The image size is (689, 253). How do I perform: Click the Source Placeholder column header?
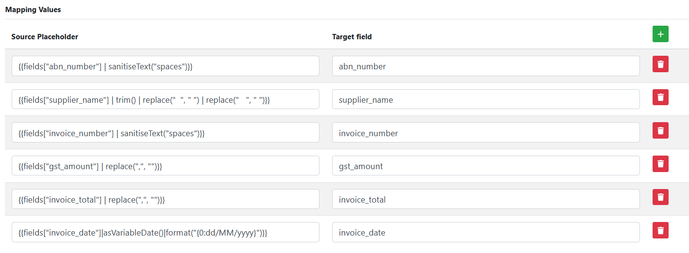click(45, 37)
